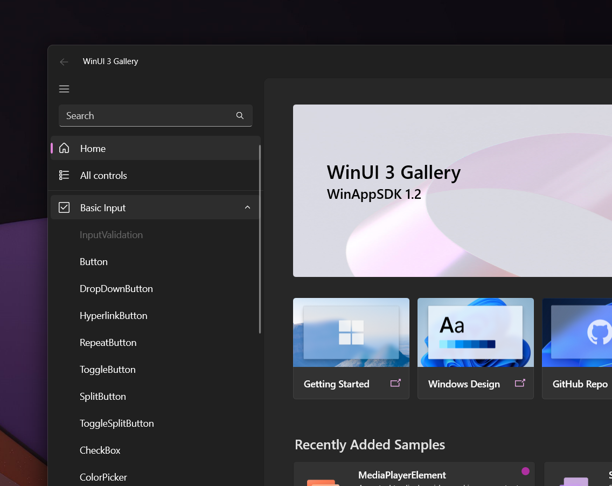This screenshot has width=612, height=486.
Task: Open the Button sample page
Action: 94,262
